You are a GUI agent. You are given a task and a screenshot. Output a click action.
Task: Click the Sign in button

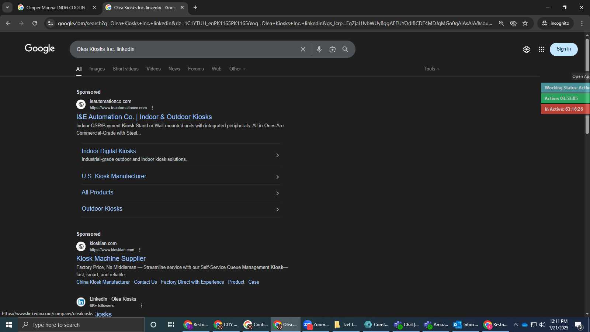pos(563,49)
